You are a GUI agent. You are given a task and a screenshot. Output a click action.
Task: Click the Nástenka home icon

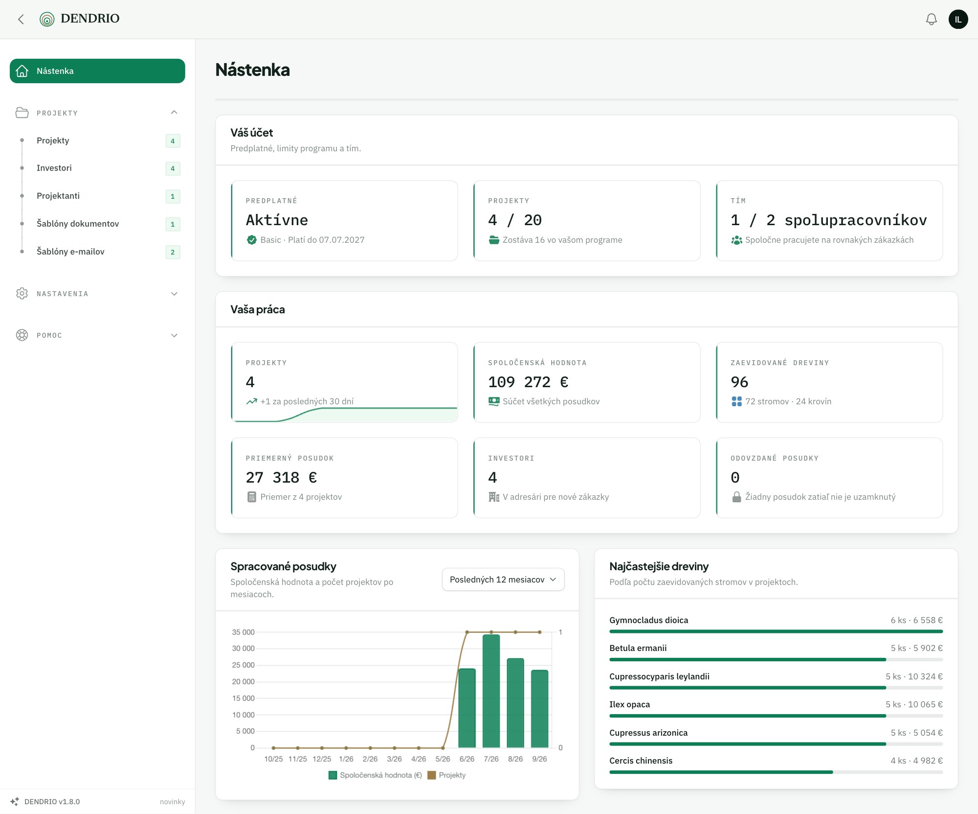coord(22,71)
